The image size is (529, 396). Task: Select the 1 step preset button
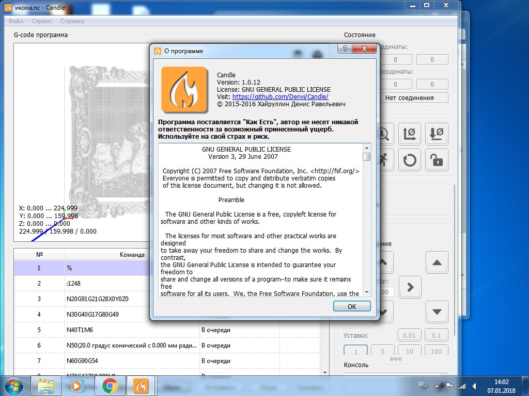[x=355, y=351]
